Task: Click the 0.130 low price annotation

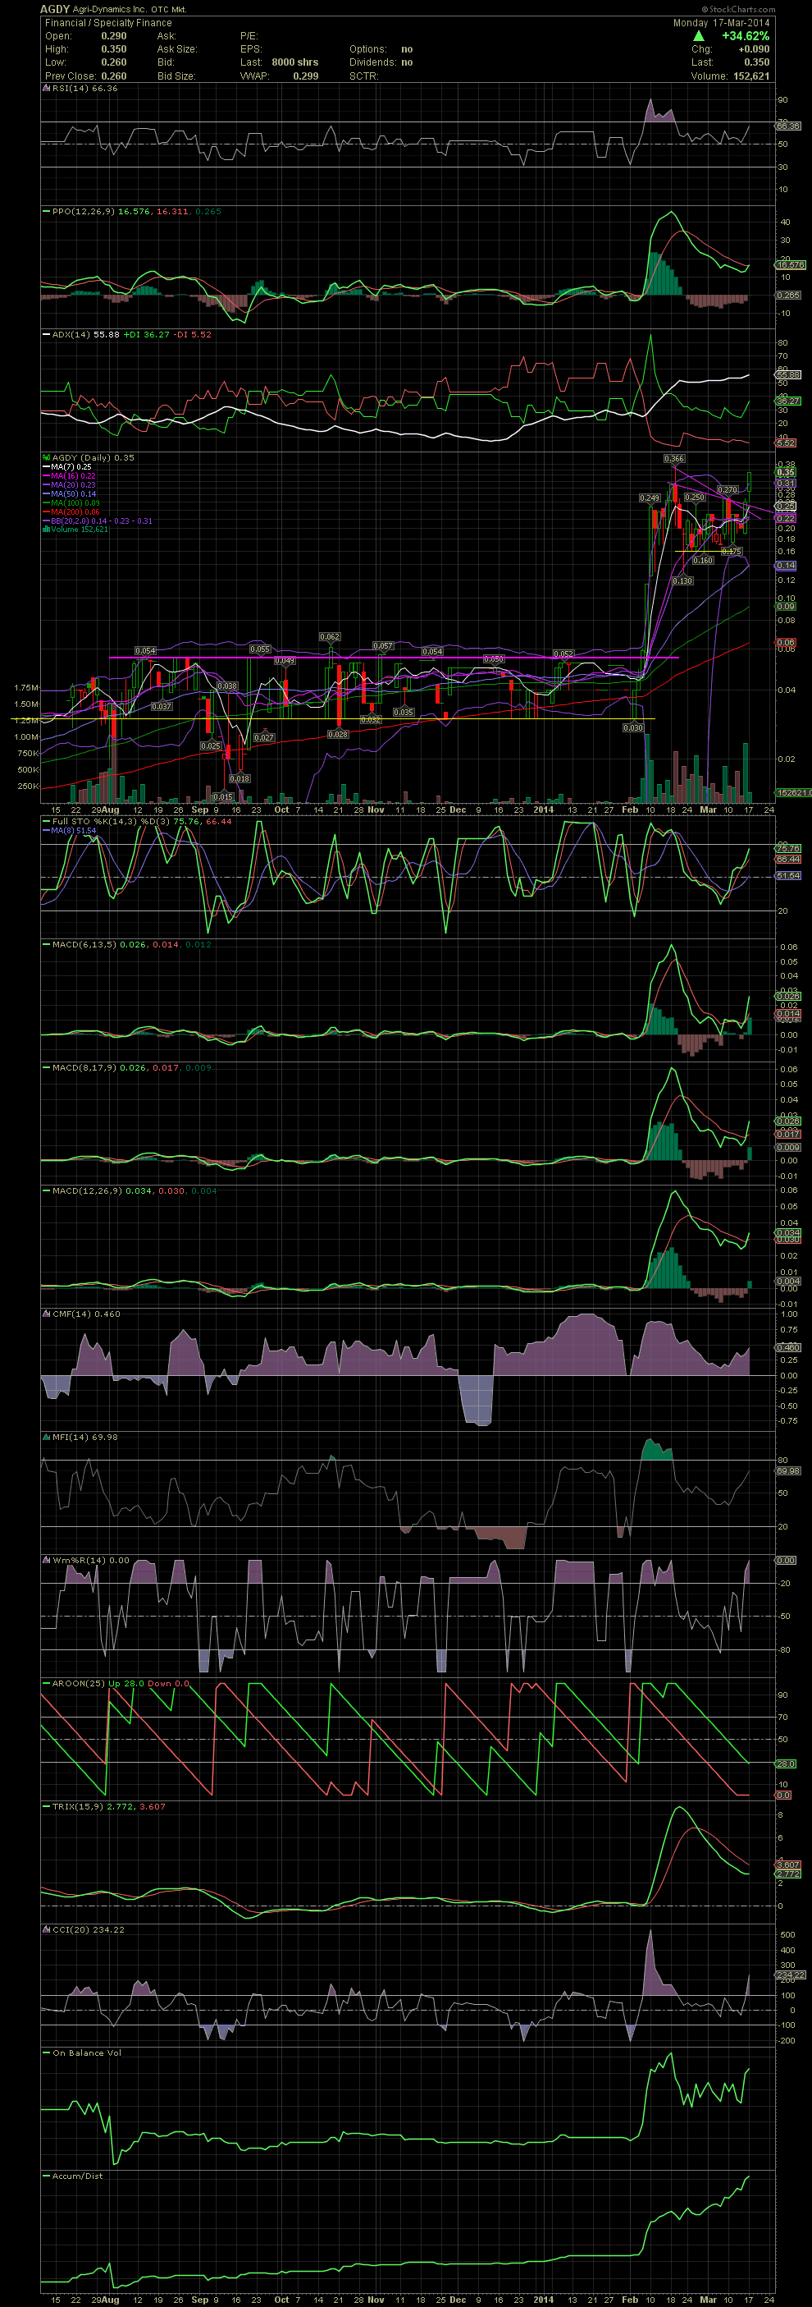Action: tap(682, 580)
